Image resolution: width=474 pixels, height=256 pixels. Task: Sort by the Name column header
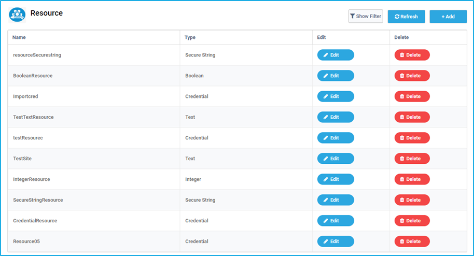click(19, 37)
